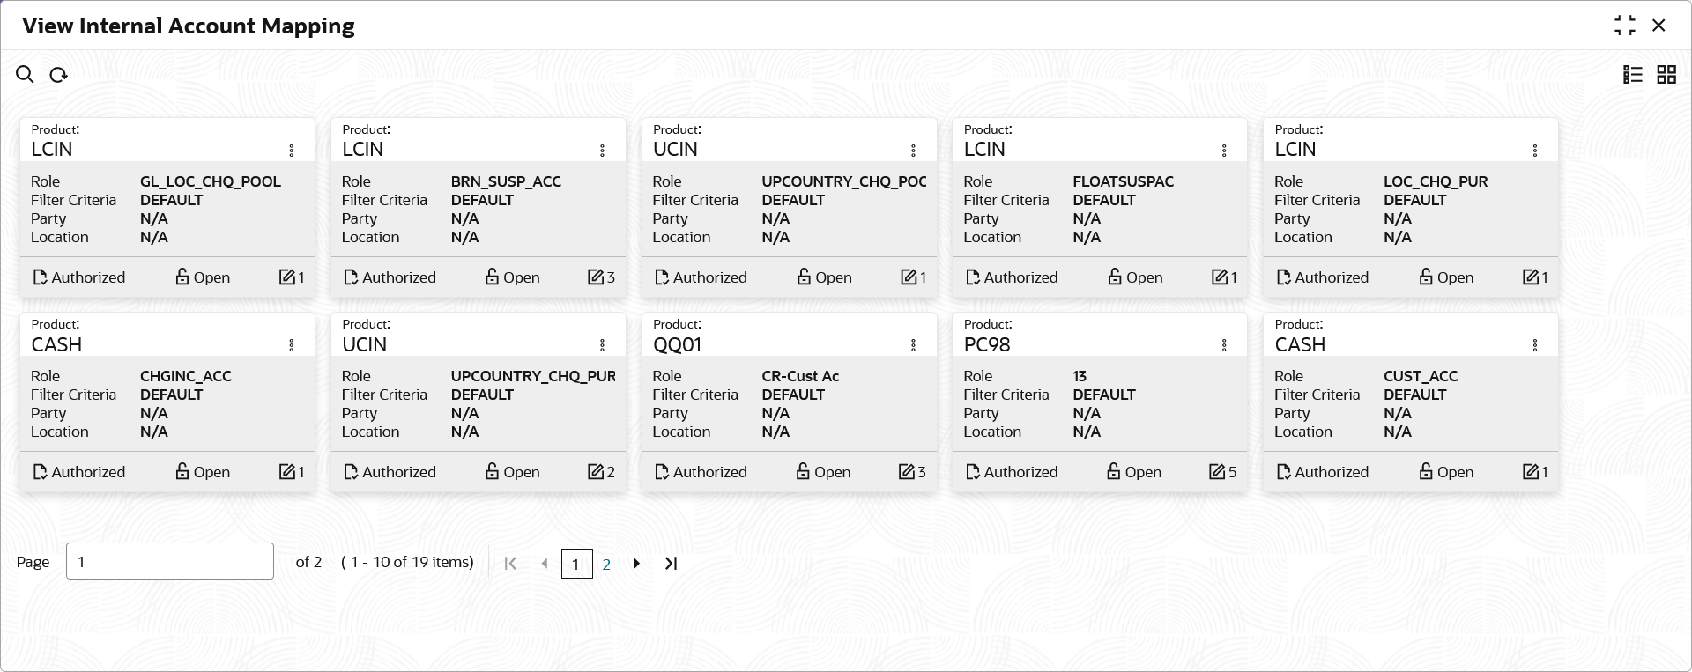Click Open lock icon on LOC_CHQ_PUR card

click(x=1426, y=277)
